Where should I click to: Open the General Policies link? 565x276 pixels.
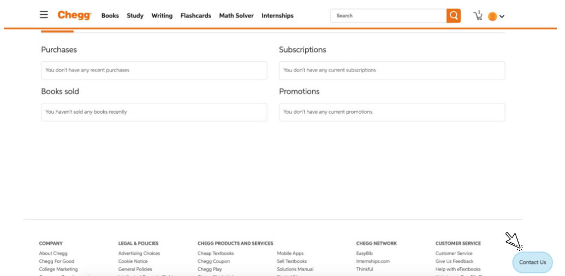click(135, 269)
